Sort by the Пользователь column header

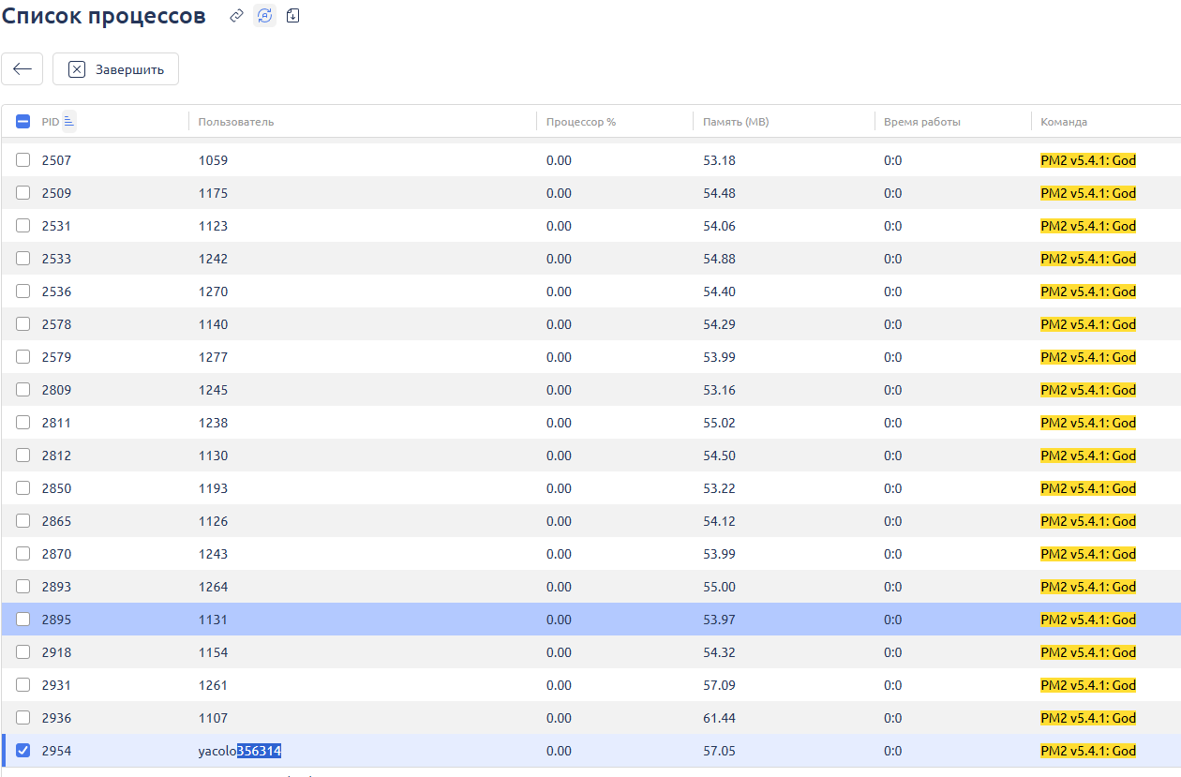pos(236,122)
